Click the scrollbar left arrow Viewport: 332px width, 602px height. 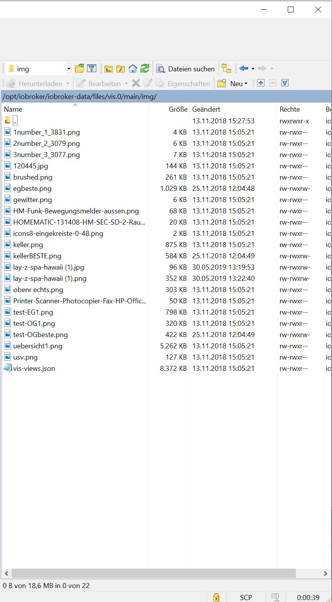pos(6,573)
